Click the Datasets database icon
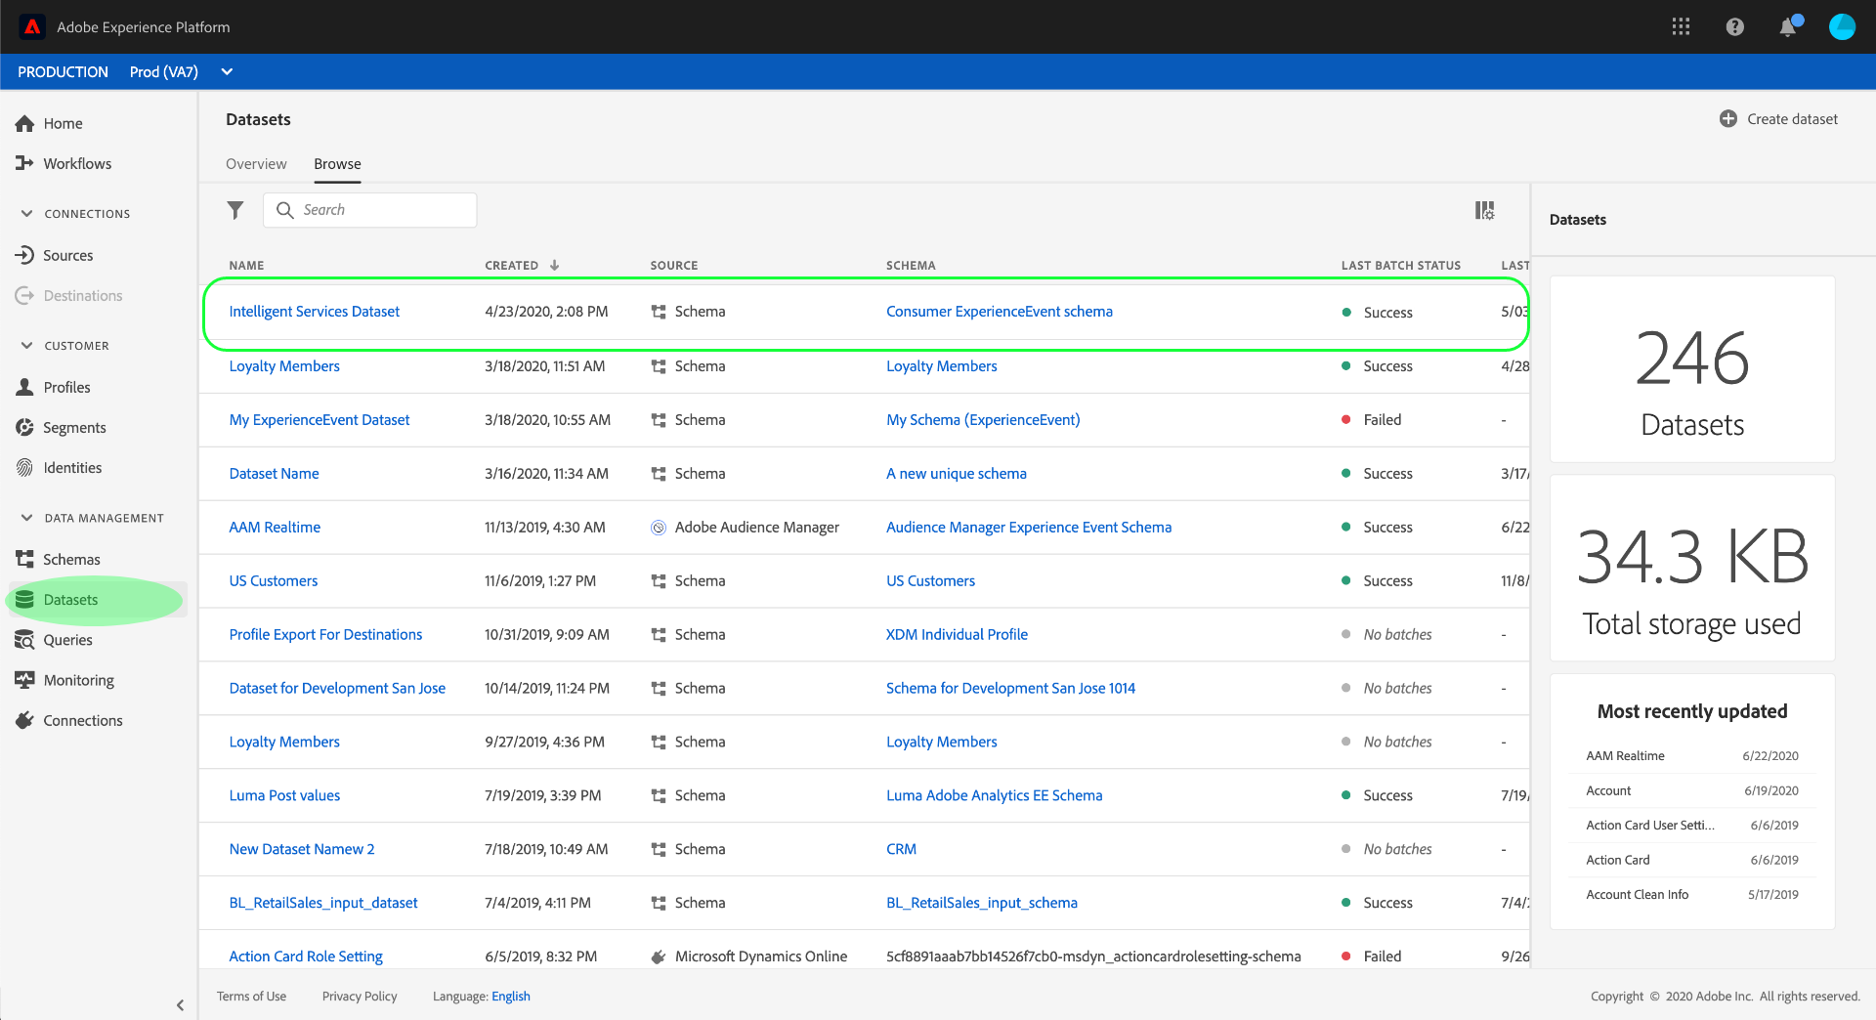The height and width of the screenshot is (1020, 1876). 24,599
